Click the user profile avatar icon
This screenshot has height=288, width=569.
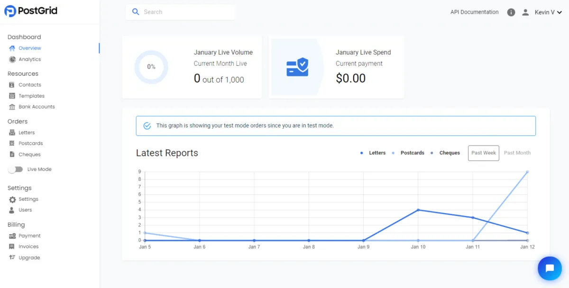coord(525,12)
